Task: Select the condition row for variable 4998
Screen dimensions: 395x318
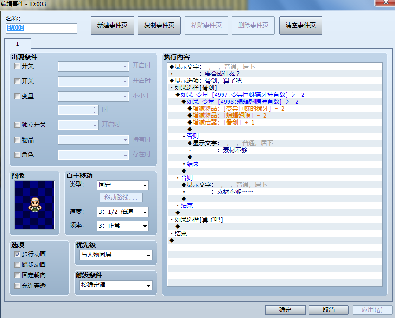Action: tap(275, 102)
